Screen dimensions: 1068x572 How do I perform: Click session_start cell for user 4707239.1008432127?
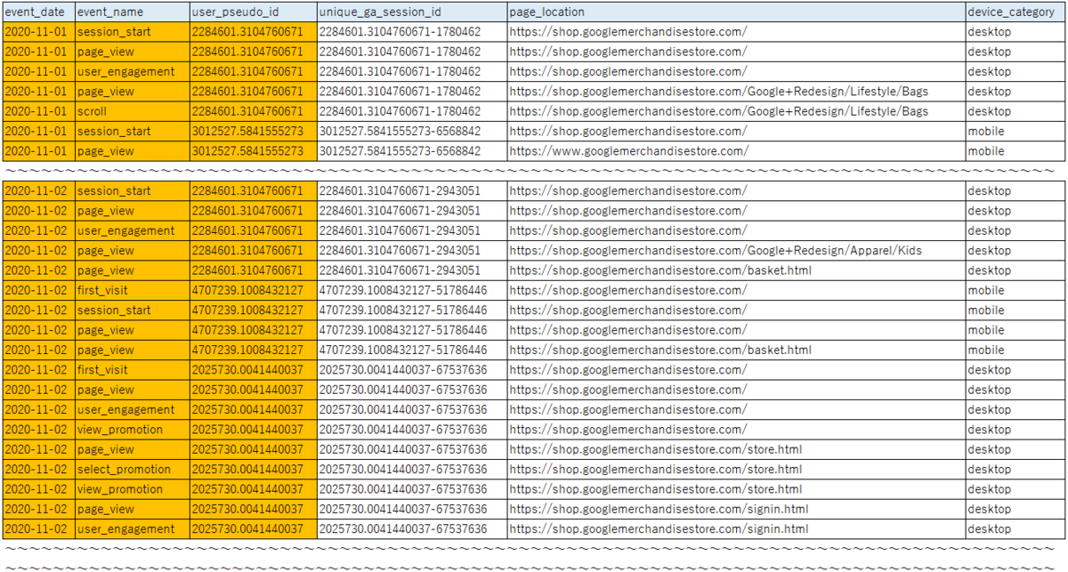click(132, 310)
